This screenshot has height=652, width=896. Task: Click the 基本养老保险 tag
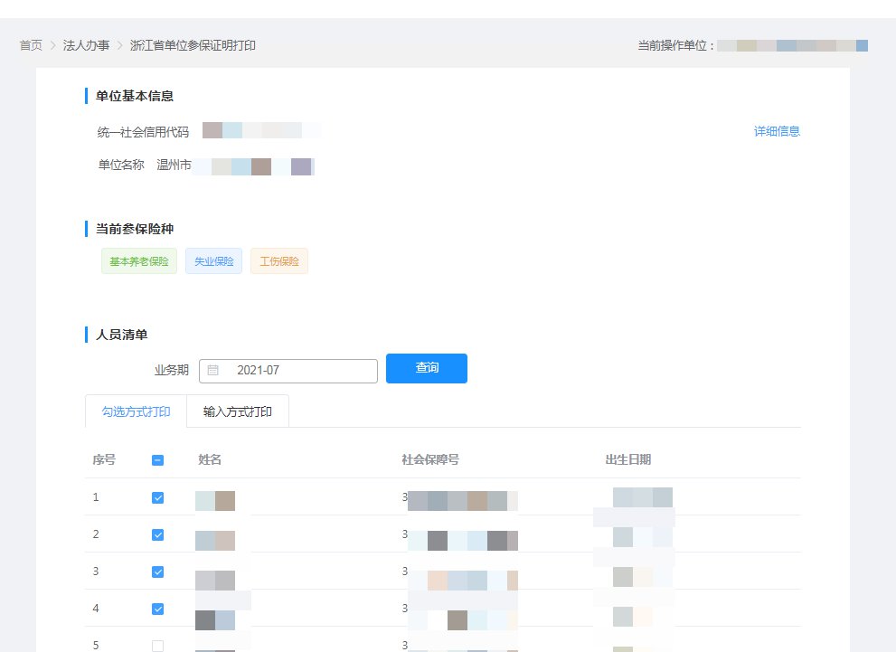point(139,261)
